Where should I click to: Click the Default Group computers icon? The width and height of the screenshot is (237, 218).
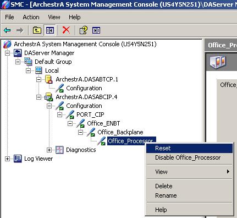point(28,62)
